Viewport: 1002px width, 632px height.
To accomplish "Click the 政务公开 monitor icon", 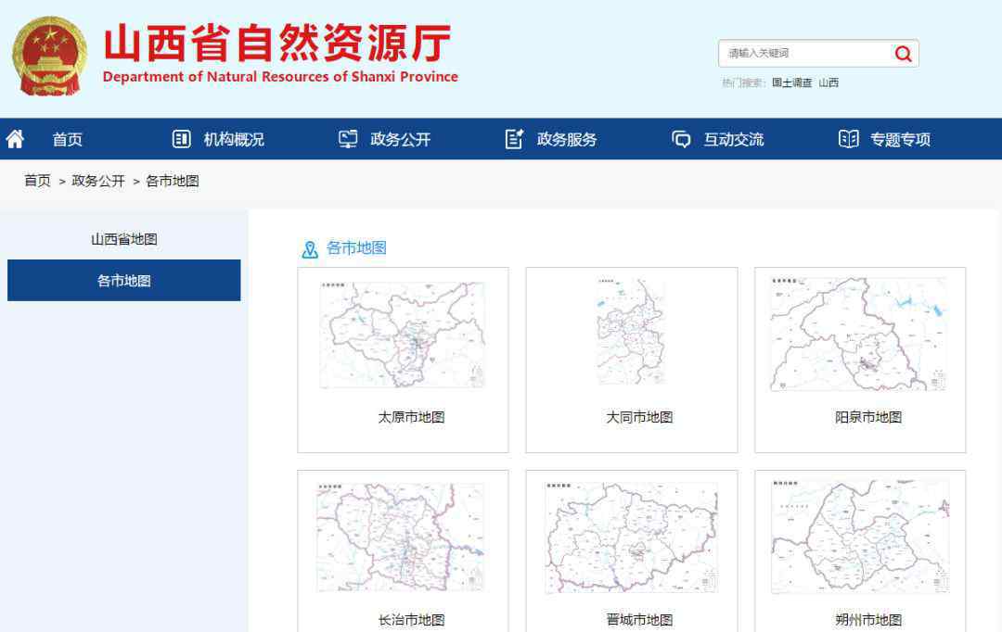I will [348, 139].
